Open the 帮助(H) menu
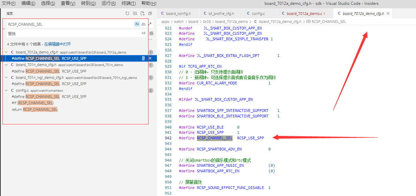This screenshot has width=416, height=196. coord(149,3)
